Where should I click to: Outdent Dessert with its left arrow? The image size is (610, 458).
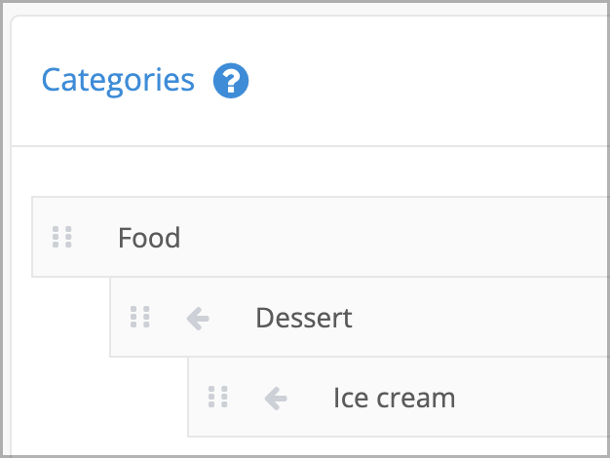pos(198,319)
